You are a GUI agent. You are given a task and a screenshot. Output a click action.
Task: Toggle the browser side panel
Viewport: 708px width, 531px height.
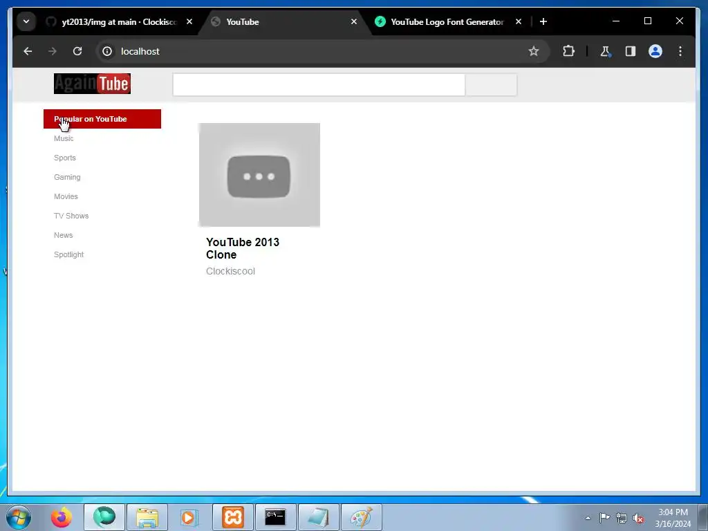pos(631,51)
